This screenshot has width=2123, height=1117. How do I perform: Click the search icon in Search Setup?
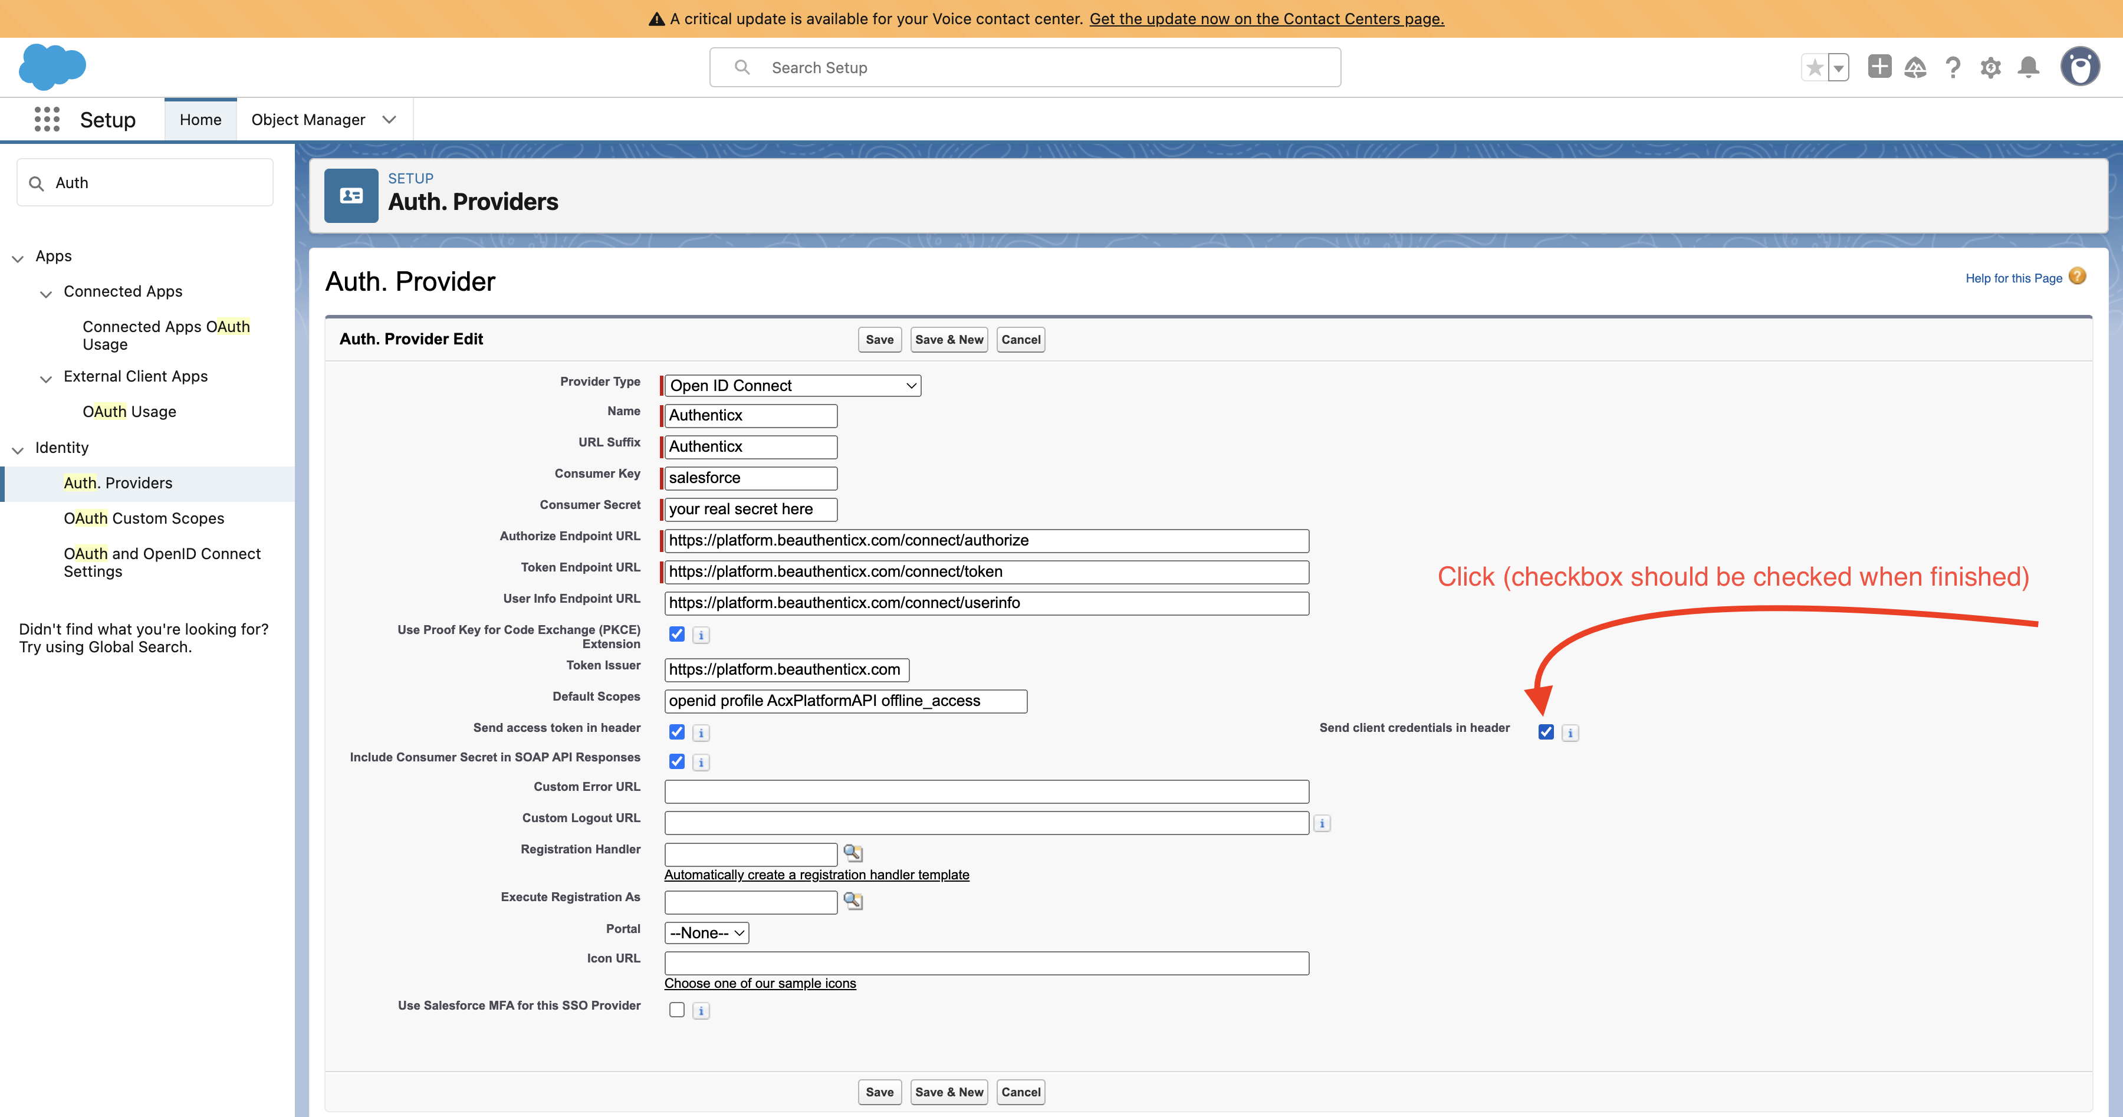pos(742,68)
